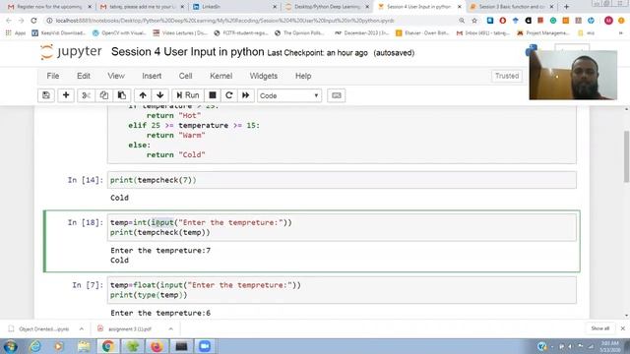Restart and run all fast-forward icon
This screenshot has height=354, width=630.
coord(245,95)
